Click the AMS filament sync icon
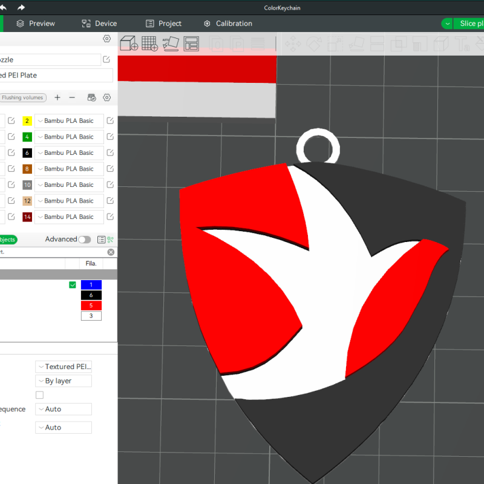Image resolution: width=484 pixels, height=484 pixels. pyautogui.click(x=92, y=97)
